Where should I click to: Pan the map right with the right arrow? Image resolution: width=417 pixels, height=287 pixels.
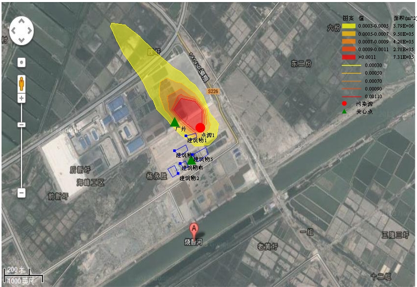point(30,31)
